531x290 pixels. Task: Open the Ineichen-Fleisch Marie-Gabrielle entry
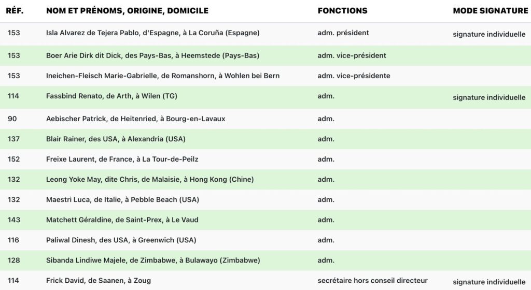(162, 76)
